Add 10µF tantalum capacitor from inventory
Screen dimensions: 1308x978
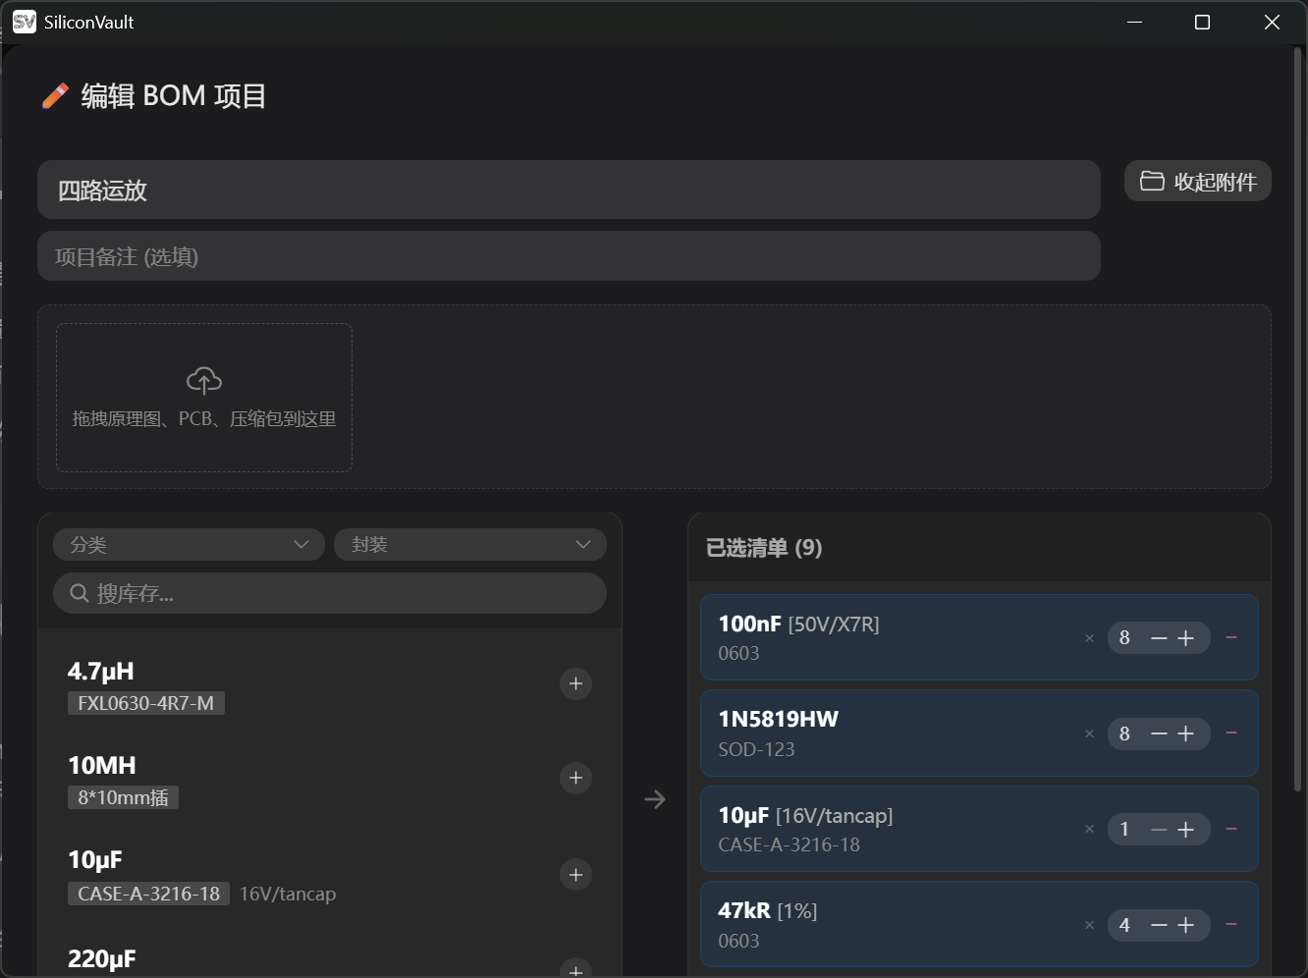pos(575,874)
